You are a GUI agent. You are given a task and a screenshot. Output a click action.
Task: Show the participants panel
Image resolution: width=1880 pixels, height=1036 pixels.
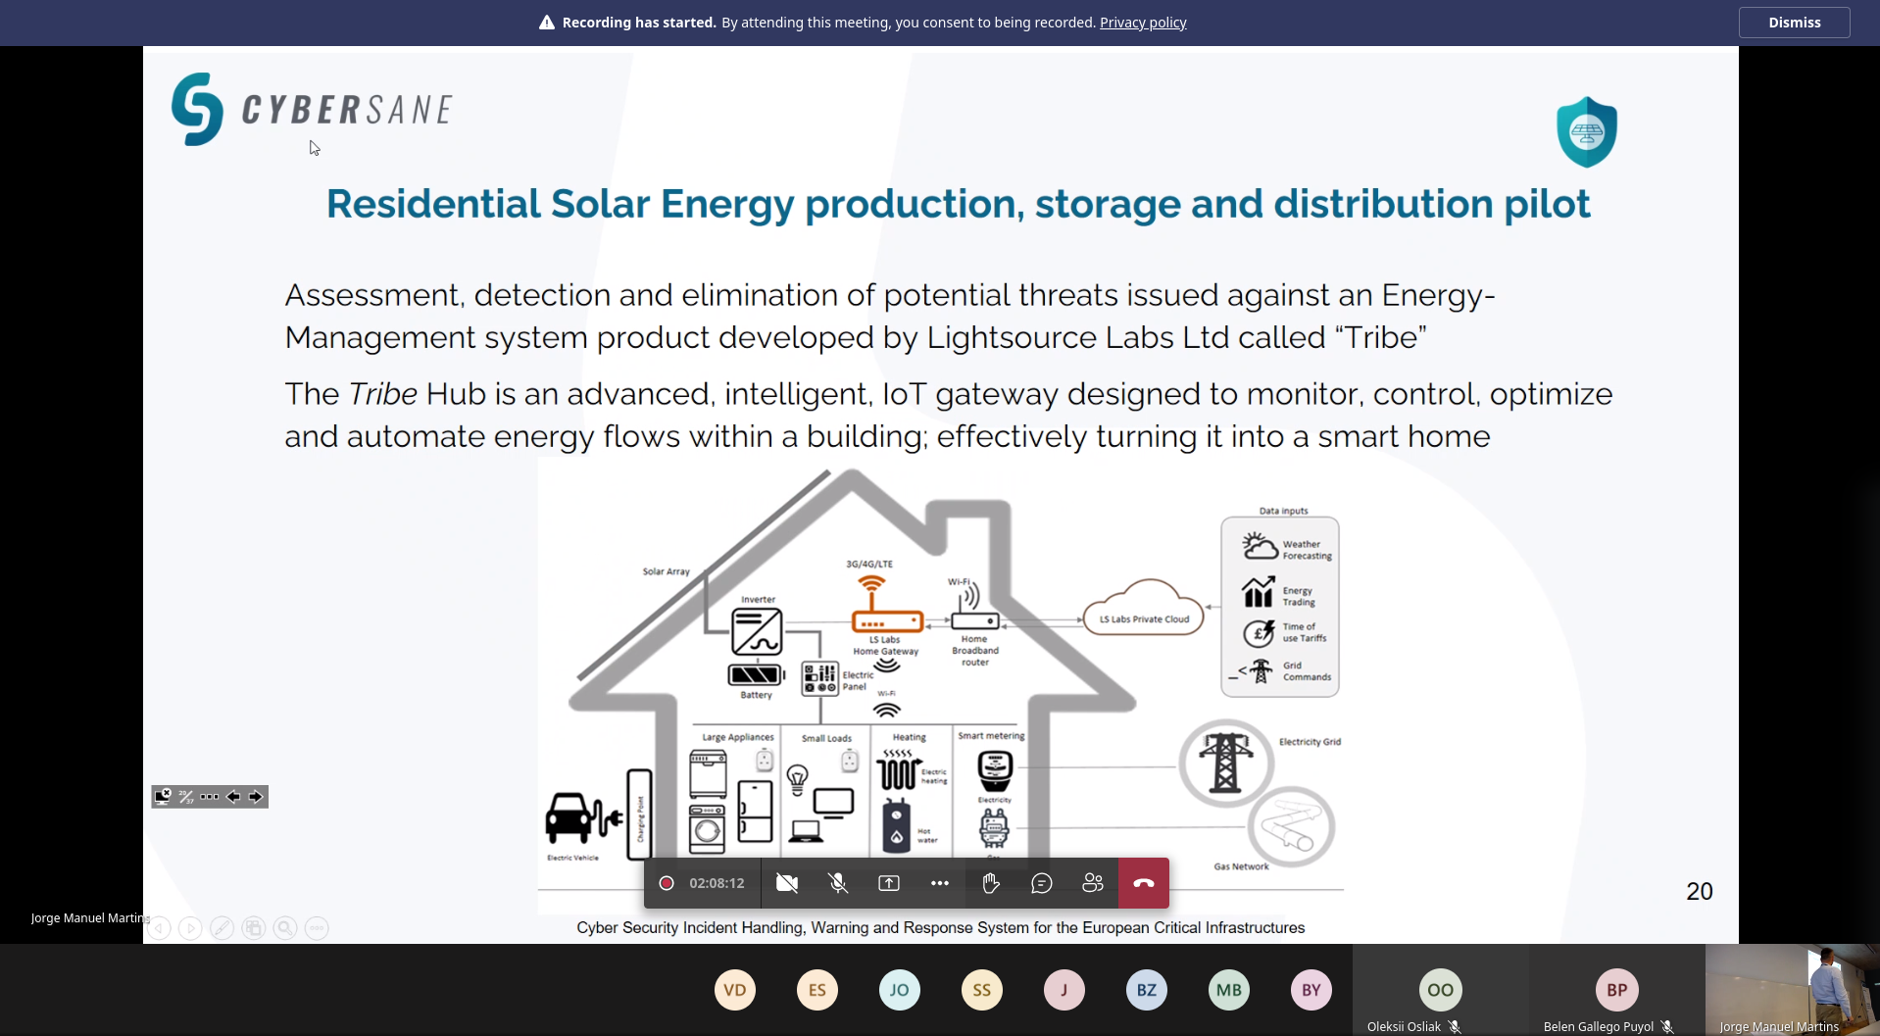(1093, 883)
